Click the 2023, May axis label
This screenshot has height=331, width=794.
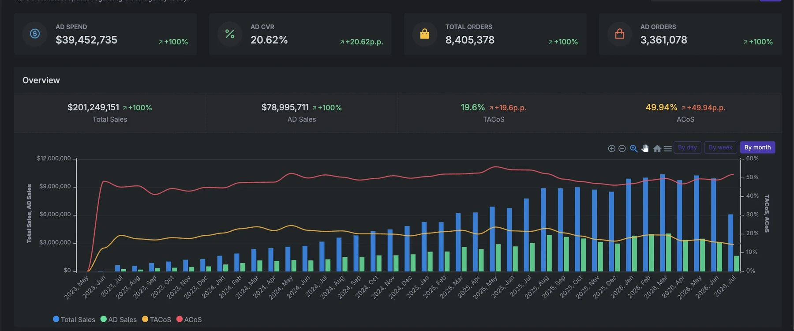coord(77,287)
